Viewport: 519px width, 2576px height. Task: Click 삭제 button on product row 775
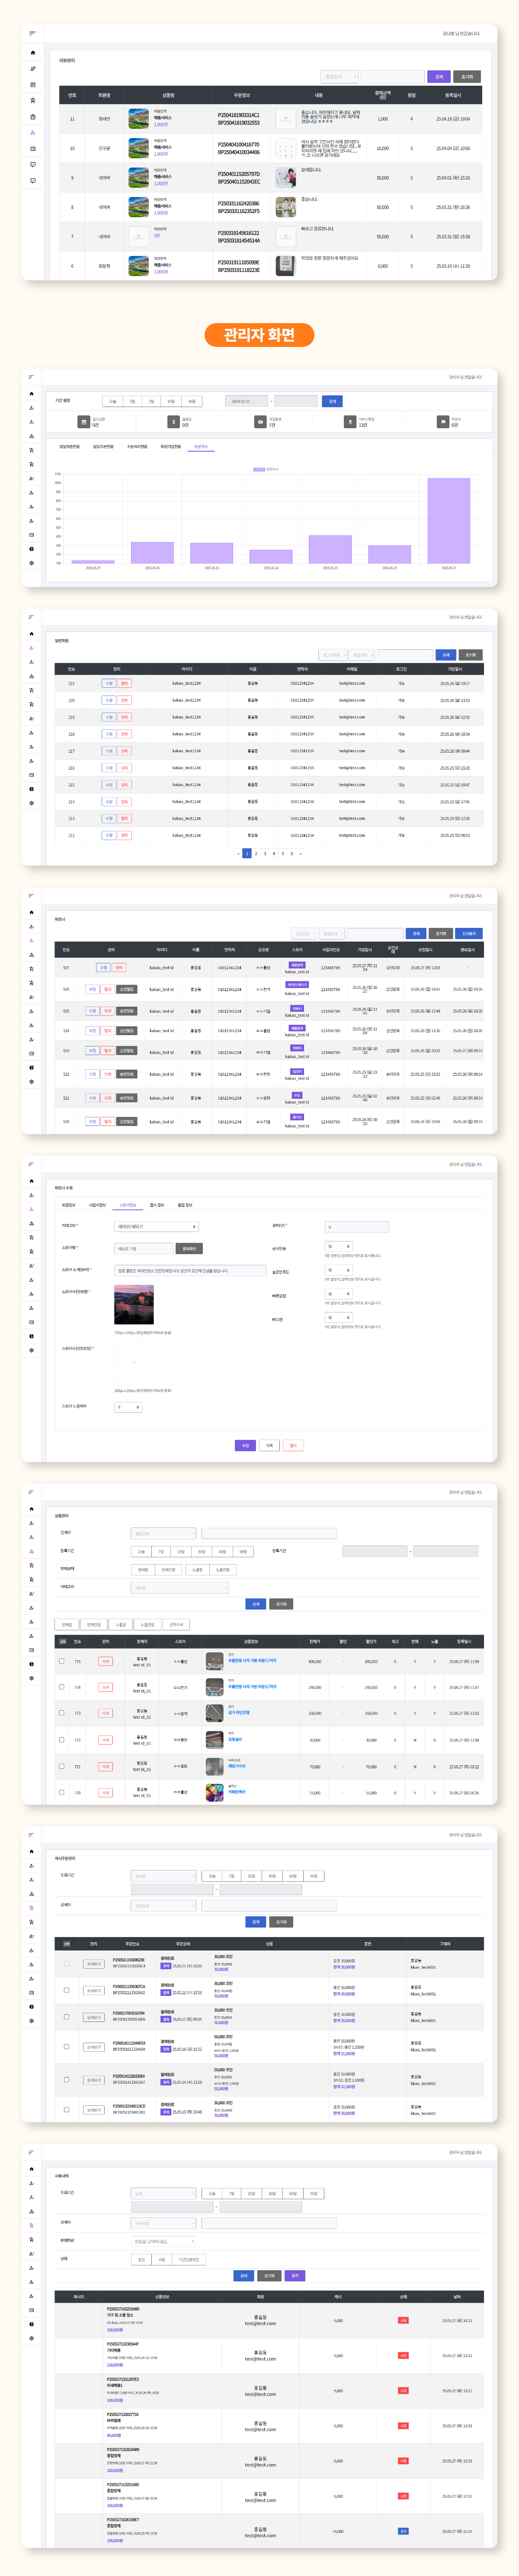[x=105, y=1661]
